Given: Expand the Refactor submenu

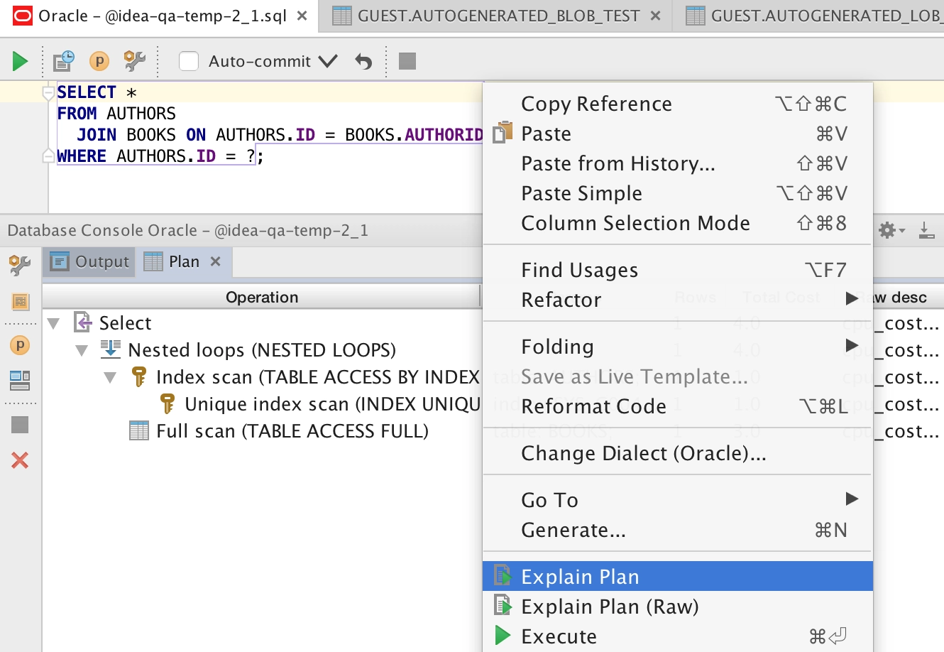Looking at the screenshot, I should click(x=852, y=299).
